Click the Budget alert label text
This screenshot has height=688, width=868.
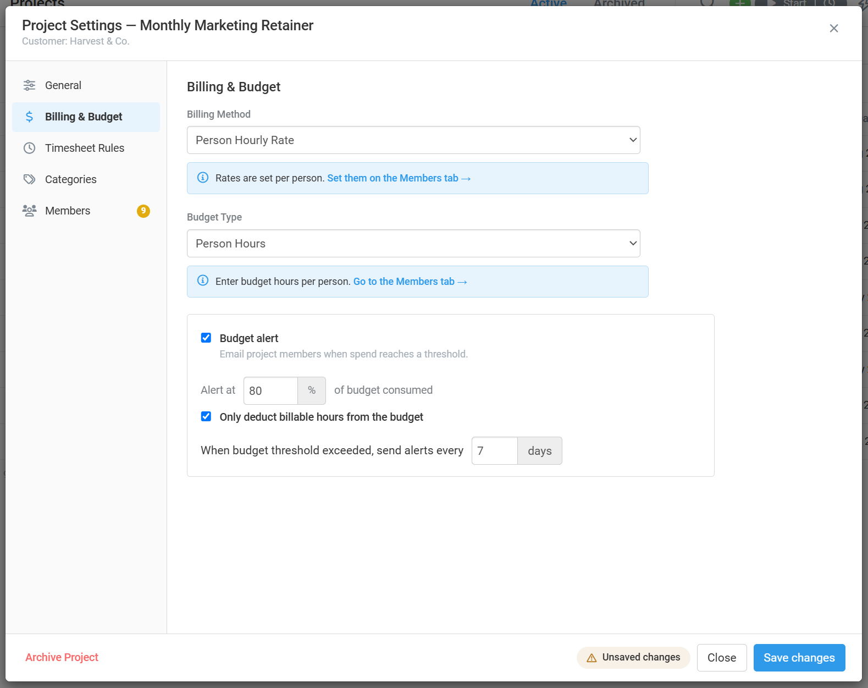[249, 338]
